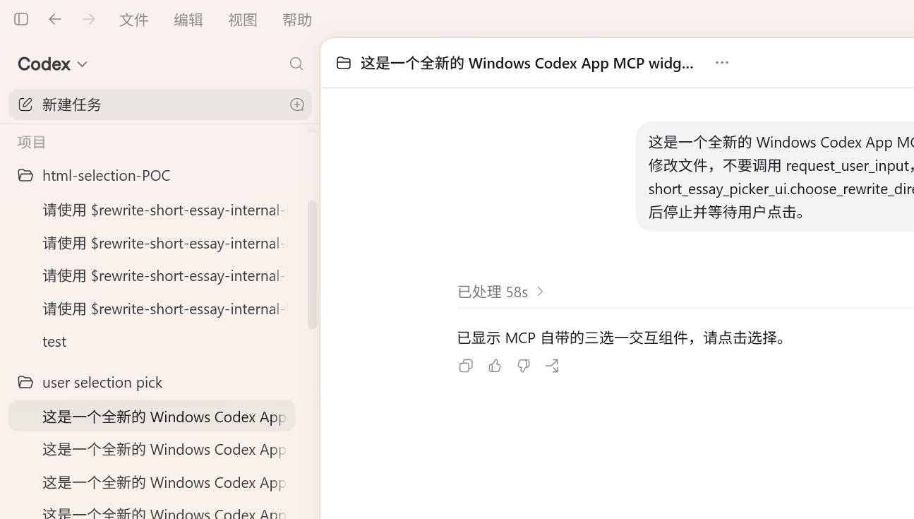Image resolution: width=914 pixels, height=519 pixels.
Task: Open second 请使用 $rewrite-short-essay-internal task
Action: pos(164,243)
